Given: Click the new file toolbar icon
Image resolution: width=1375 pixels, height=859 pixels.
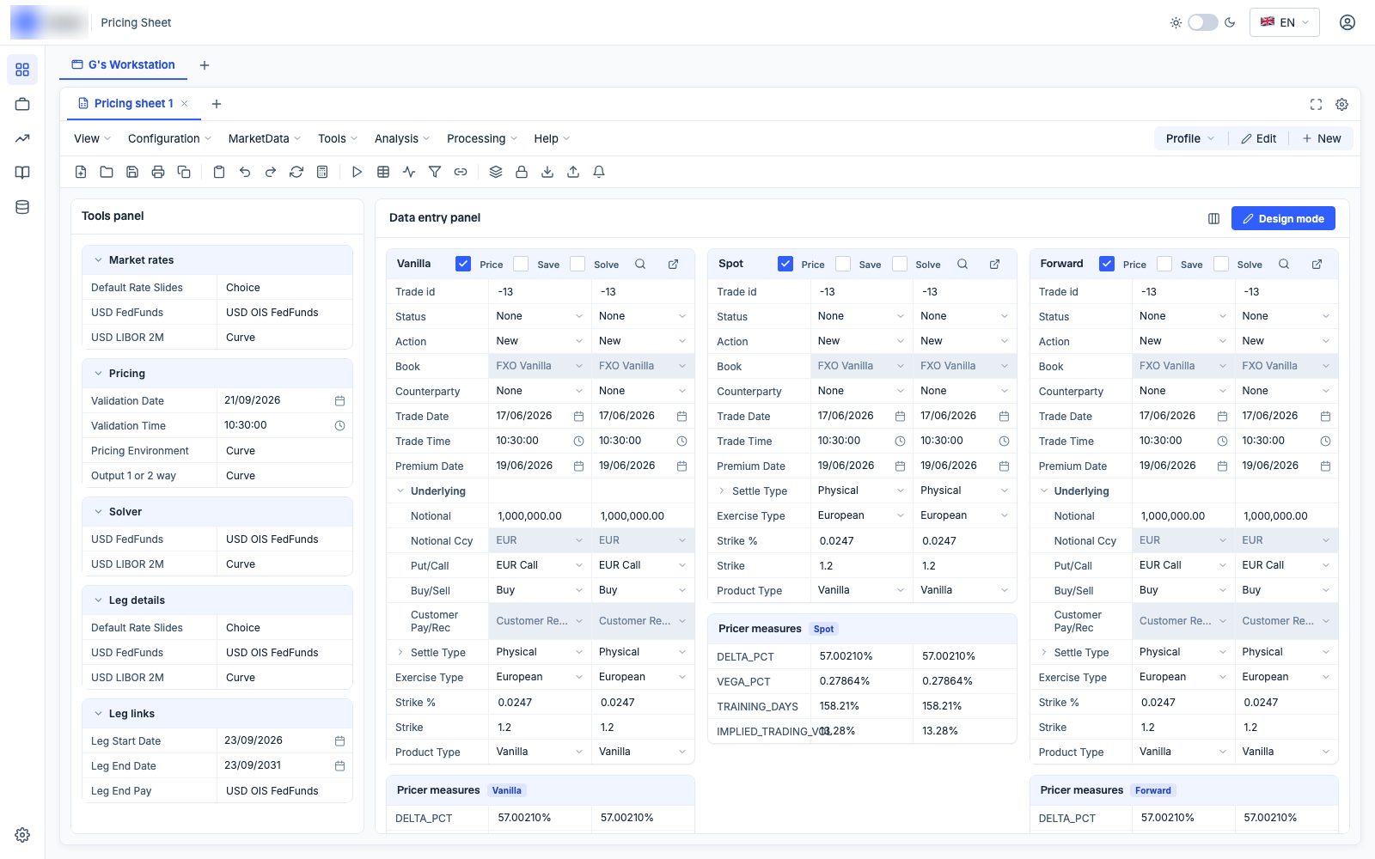Looking at the screenshot, I should pyautogui.click(x=81, y=172).
